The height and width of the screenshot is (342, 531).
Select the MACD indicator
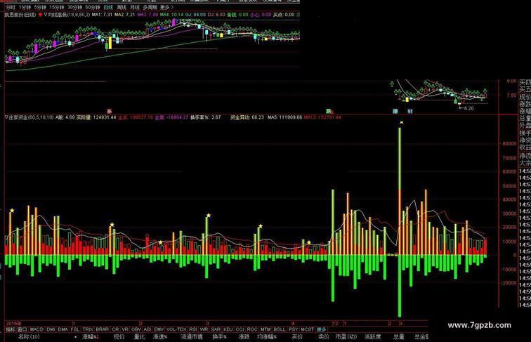(37, 329)
